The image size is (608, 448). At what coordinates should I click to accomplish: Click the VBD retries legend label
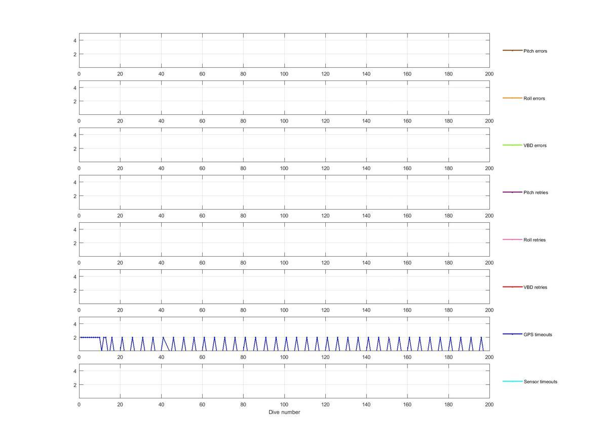[535, 287]
